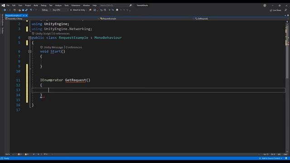Open the Any CPU platform dropdown
This screenshot has height=163, width=290.
(60, 10)
